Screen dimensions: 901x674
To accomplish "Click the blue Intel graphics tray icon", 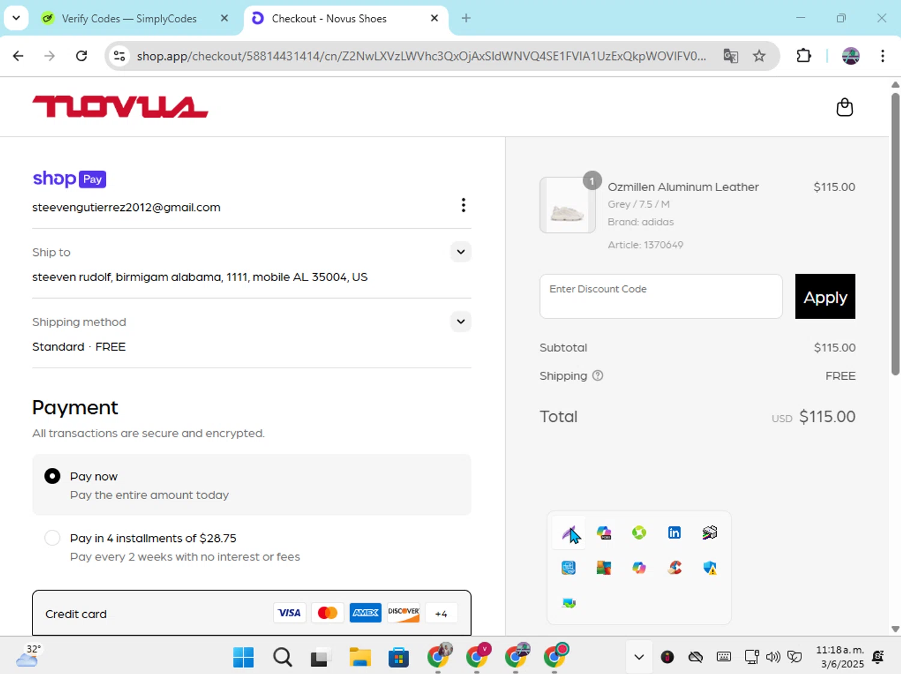I will (x=568, y=568).
